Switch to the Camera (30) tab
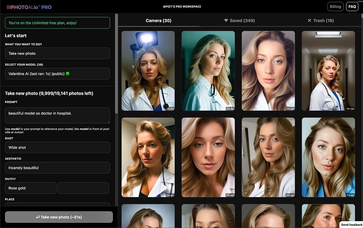The image size is (363, 228). [158, 21]
